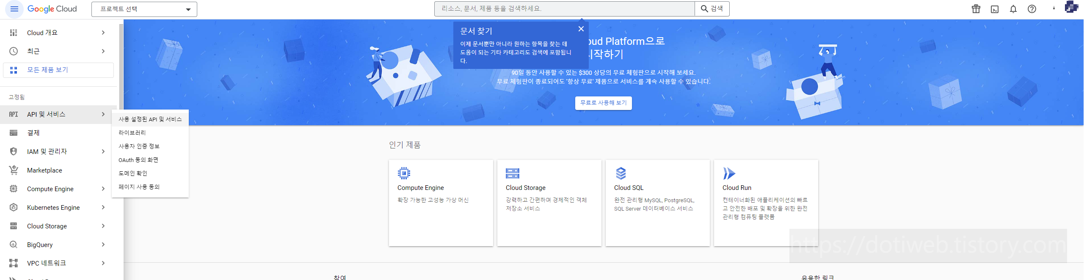Select API 및 서비스 in the sidebar

[x=58, y=114]
